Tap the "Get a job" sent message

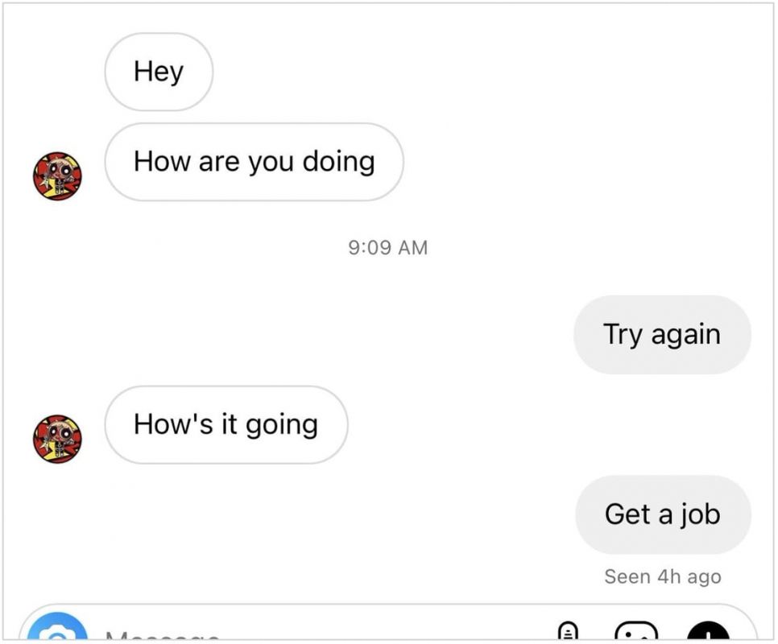pos(663,514)
